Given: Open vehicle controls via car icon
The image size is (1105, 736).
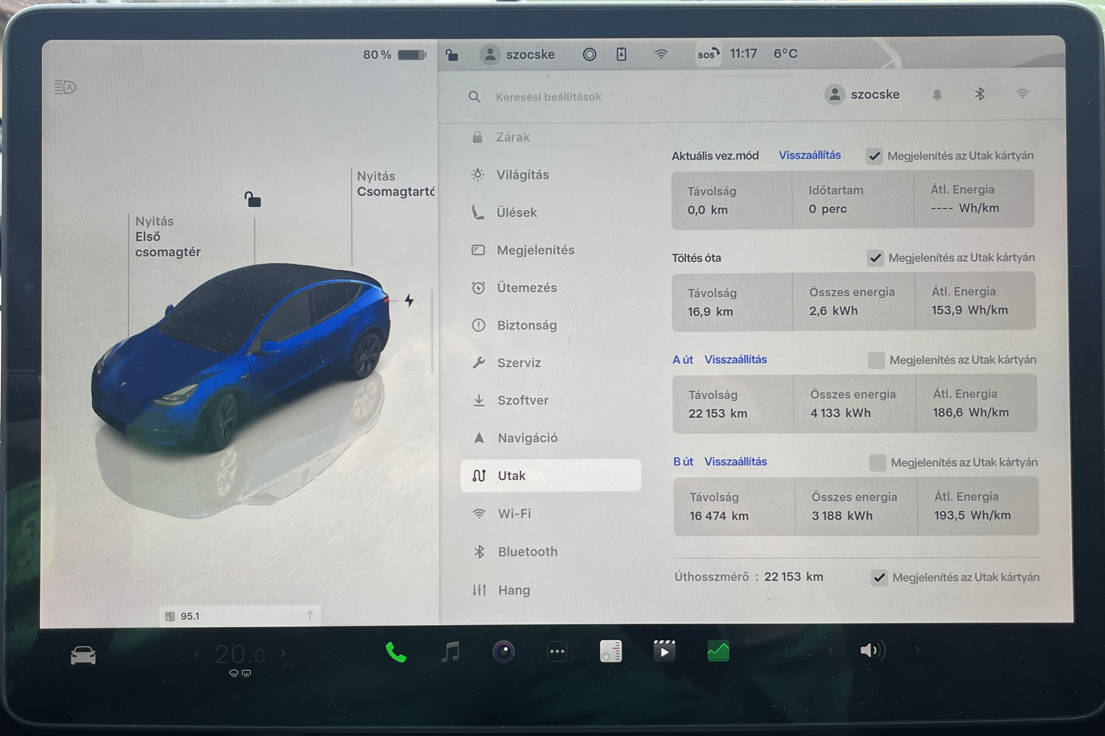Looking at the screenshot, I should click(x=83, y=655).
